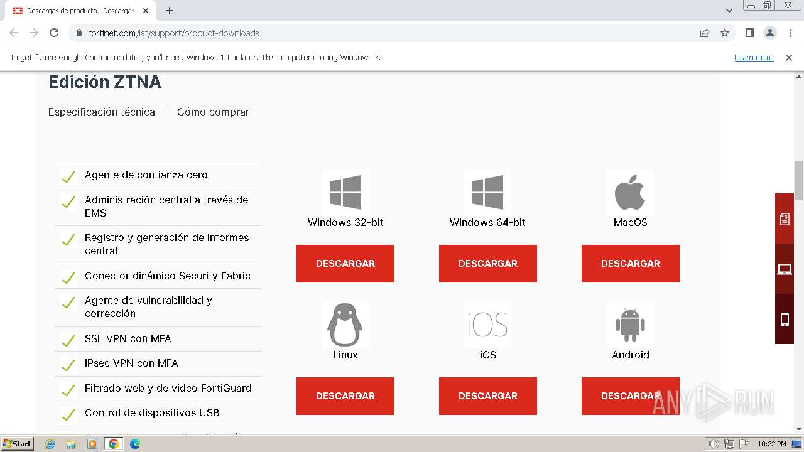The image size is (804, 452).
Task: Bookmark this page with star icon
Action: (725, 33)
